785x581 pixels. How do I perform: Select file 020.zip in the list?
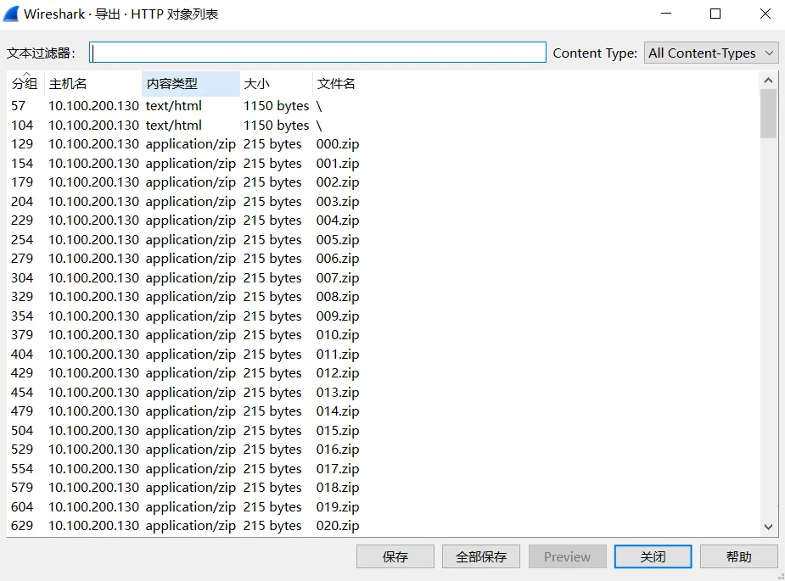click(x=338, y=526)
